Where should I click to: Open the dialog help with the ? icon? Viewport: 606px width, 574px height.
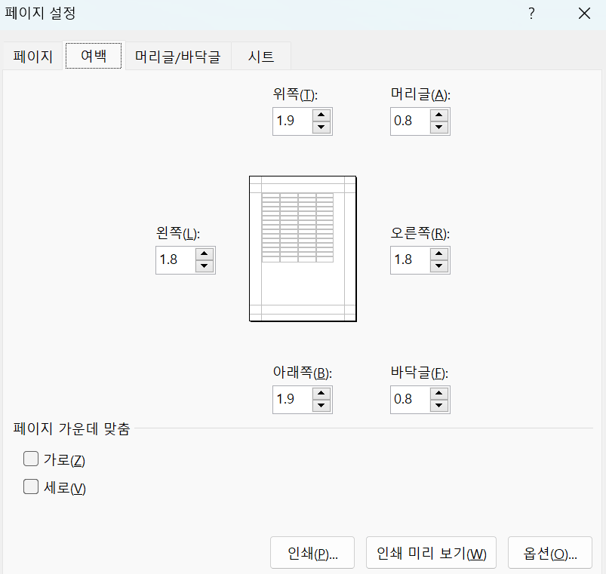[x=531, y=14]
